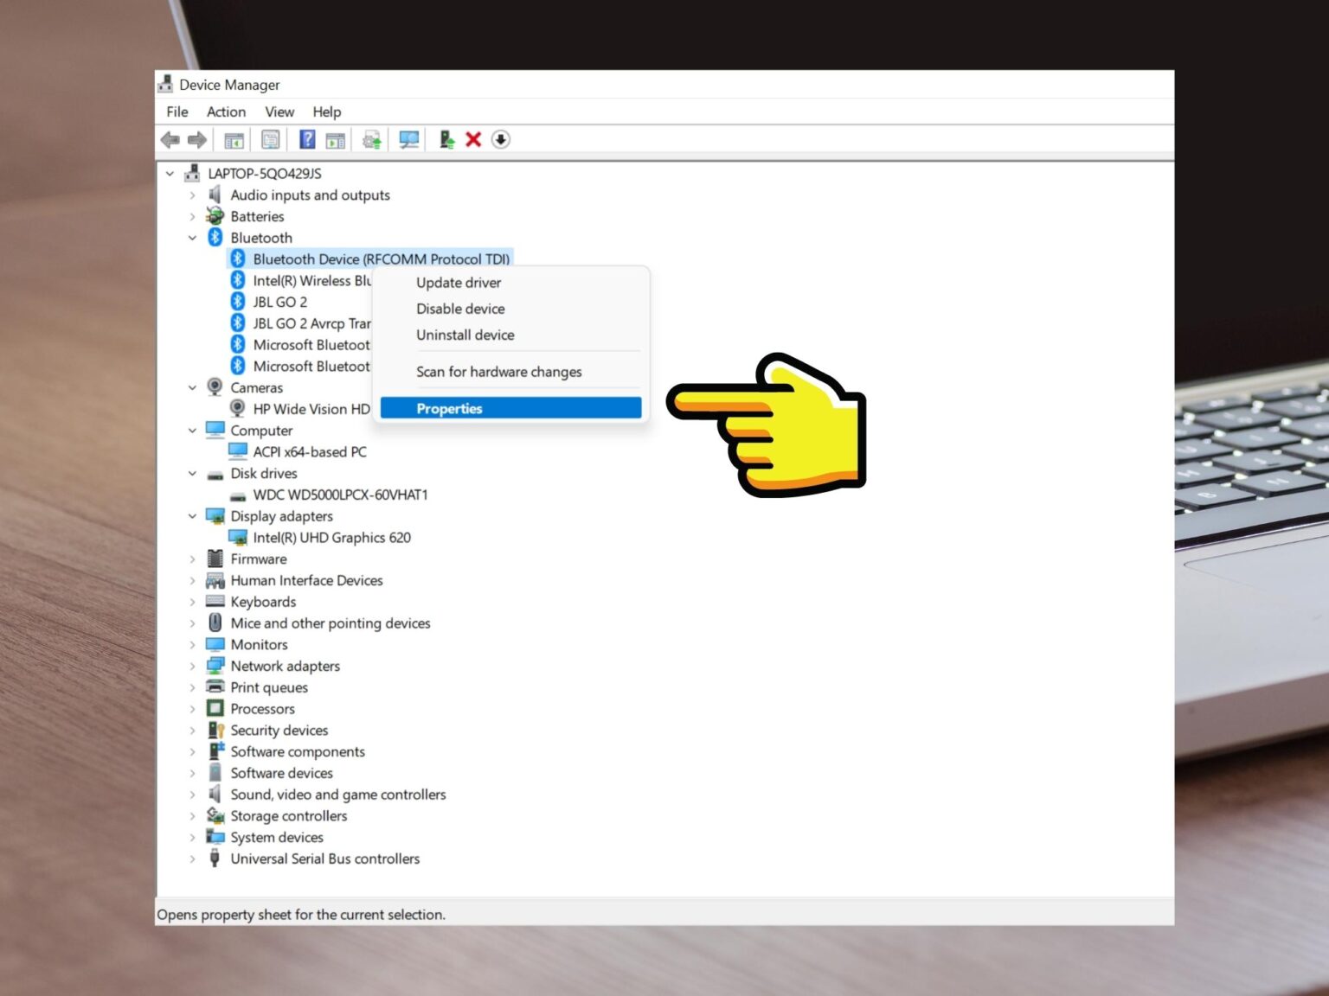Select Properties in the context menu
Screen dimensions: 1329x996
tap(510, 408)
